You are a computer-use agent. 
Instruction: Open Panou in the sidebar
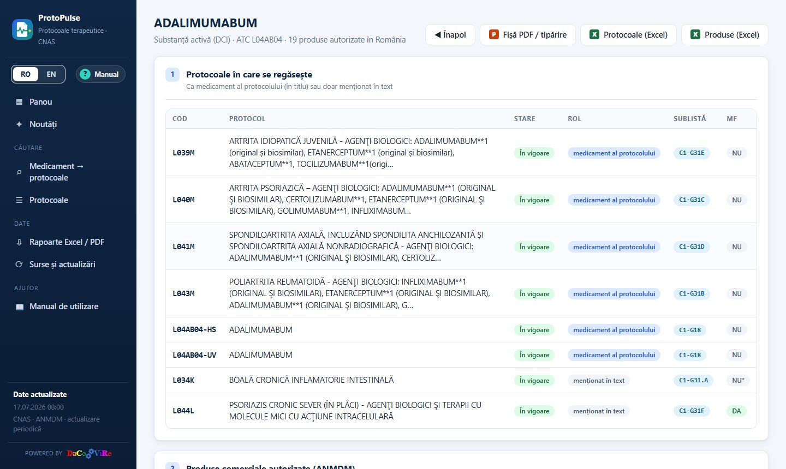(68, 102)
